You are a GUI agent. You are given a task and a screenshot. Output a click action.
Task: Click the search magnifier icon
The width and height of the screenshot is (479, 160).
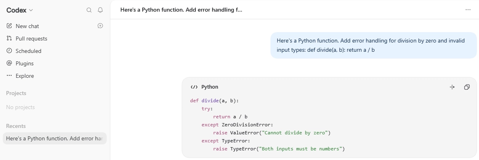[x=89, y=10]
